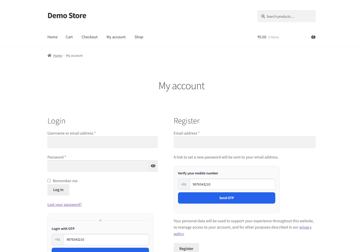This screenshot has height=252, width=363.
Task: Open the Shop menu item
Action: (139, 37)
